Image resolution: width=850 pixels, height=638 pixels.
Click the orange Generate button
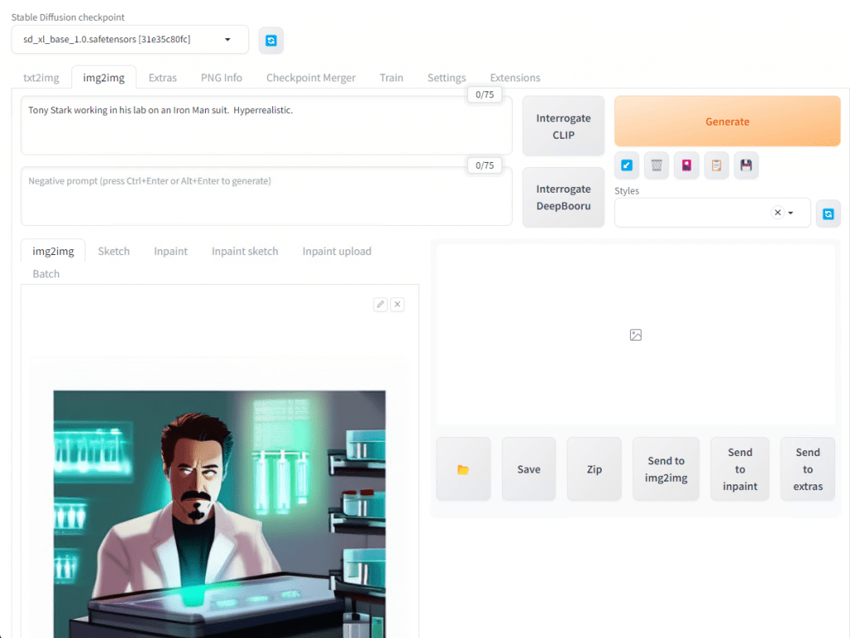(x=727, y=121)
